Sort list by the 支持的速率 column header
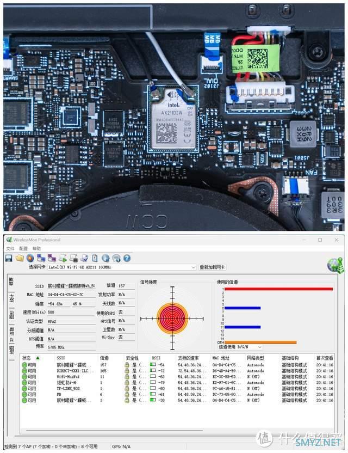Image resolution: width=348 pixels, height=453 pixels. [194, 358]
